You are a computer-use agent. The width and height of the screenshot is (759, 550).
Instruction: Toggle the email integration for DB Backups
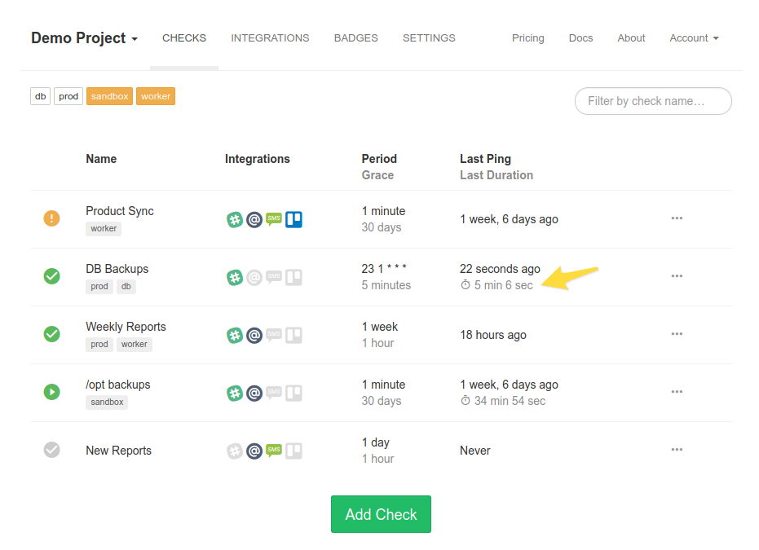click(x=254, y=277)
